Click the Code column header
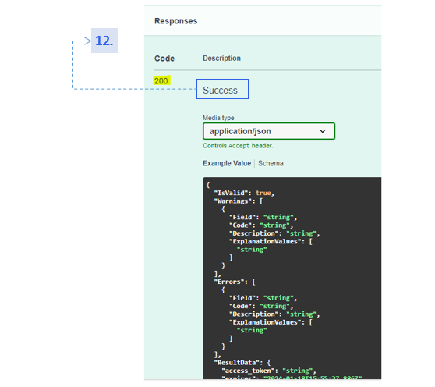 click(x=164, y=59)
